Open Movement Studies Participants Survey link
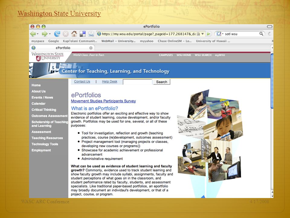Viewport: 290px width, 218px height. [103, 101]
